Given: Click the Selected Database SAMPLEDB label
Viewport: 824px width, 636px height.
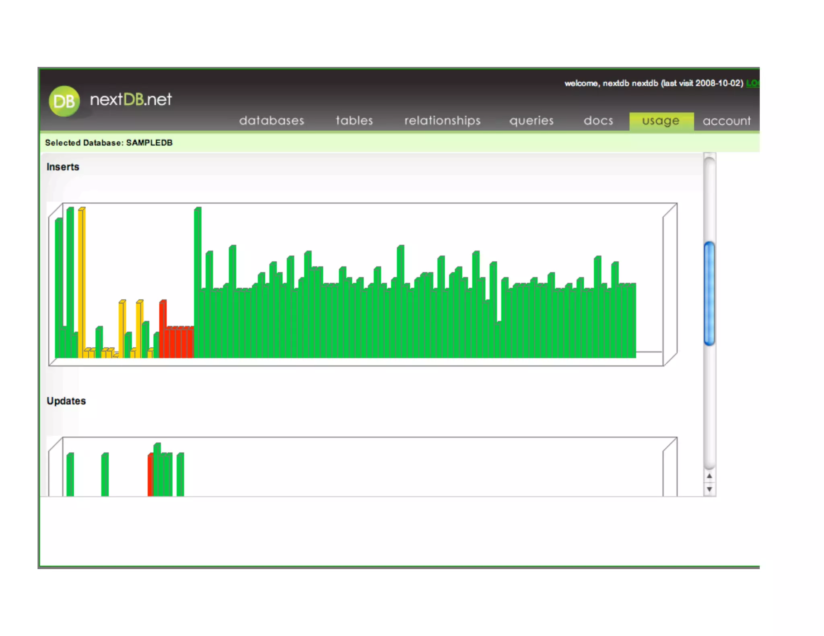Looking at the screenshot, I should point(109,143).
